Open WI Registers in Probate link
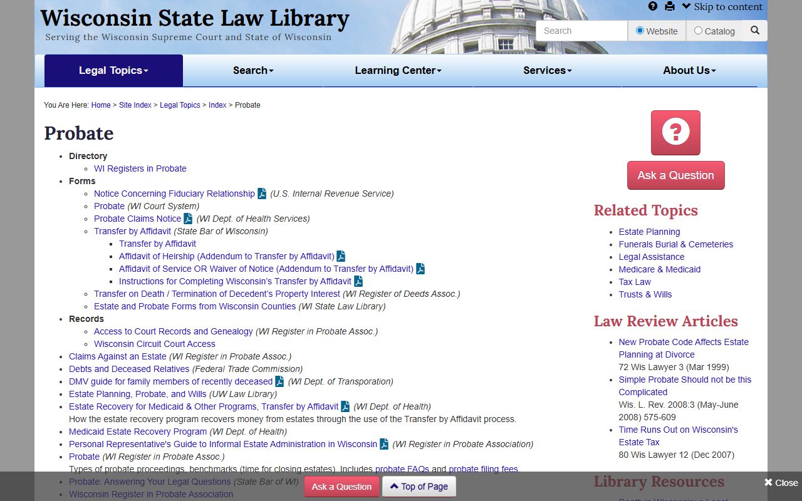Image resolution: width=802 pixels, height=501 pixels. pyautogui.click(x=140, y=168)
